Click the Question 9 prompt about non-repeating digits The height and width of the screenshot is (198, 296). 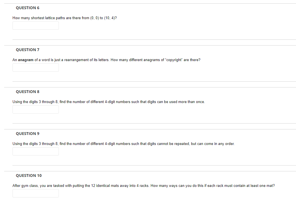[x=123, y=144]
